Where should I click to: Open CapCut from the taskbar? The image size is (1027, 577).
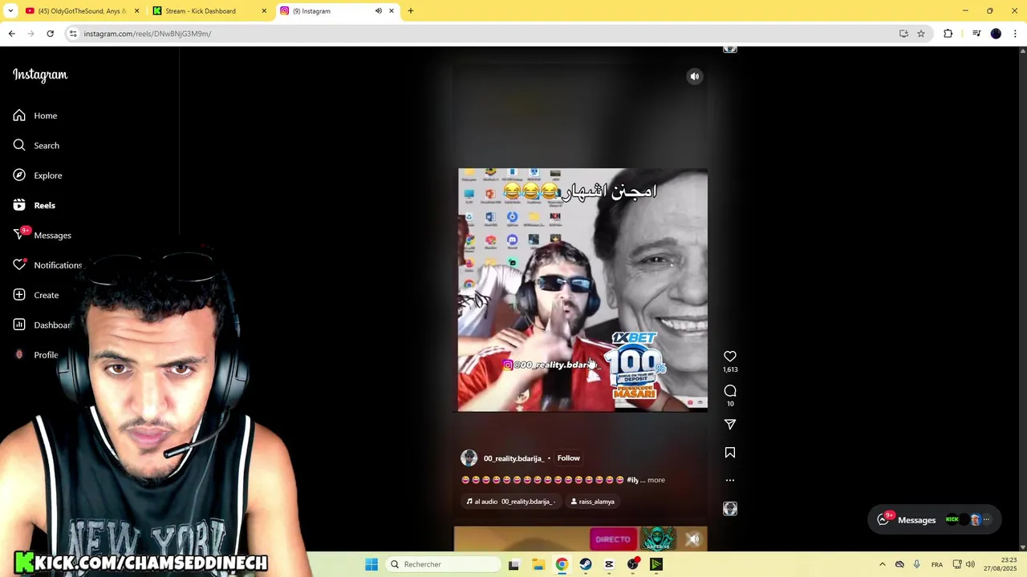coord(609,564)
